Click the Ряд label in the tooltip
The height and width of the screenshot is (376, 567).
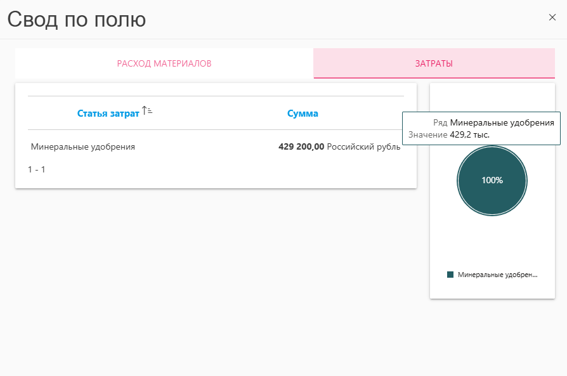tap(440, 123)
